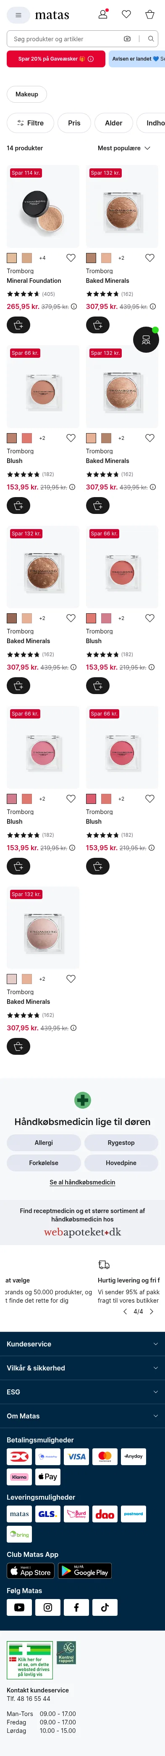Select first color swatch of Mineral Foundation

click(11, 258)
